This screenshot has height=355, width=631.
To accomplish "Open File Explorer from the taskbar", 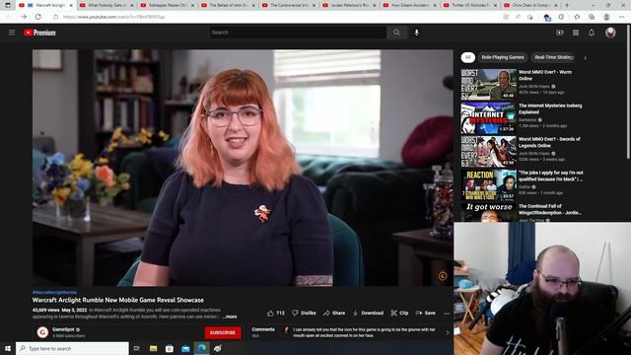I will [x=154, y=348].
